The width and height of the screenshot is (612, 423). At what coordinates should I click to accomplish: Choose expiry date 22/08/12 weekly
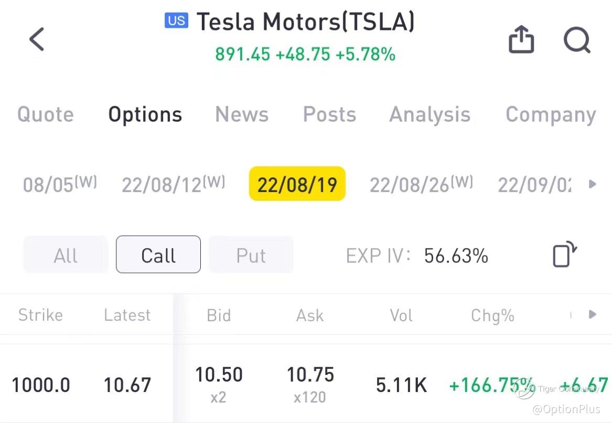173,184
